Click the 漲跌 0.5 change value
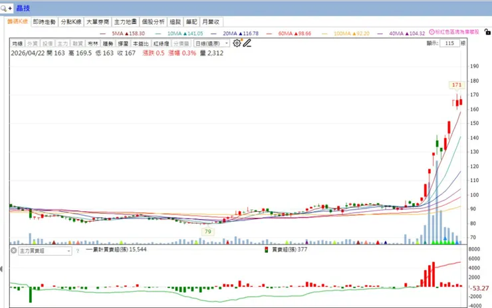Viewport: 492px width, 308px height. [x=154, y=53]
